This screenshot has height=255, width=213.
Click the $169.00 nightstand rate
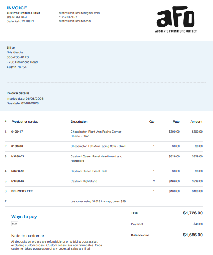174,181
